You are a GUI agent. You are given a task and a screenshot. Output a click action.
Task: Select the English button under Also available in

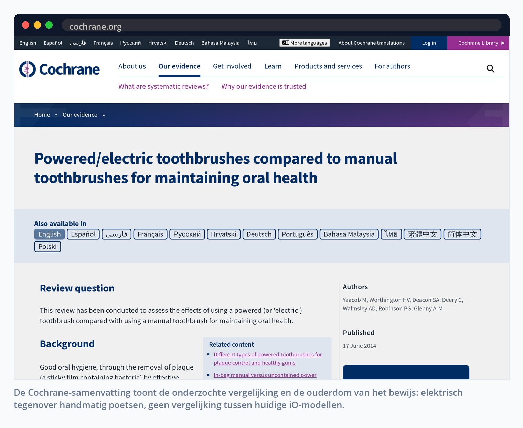pyautogui.click(x=50, y=234)
